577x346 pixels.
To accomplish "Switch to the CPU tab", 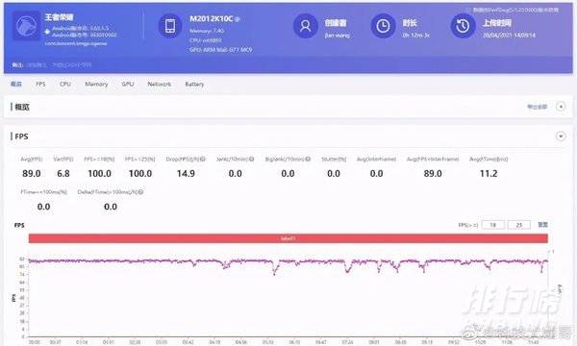I will click(x=65, y=84).
